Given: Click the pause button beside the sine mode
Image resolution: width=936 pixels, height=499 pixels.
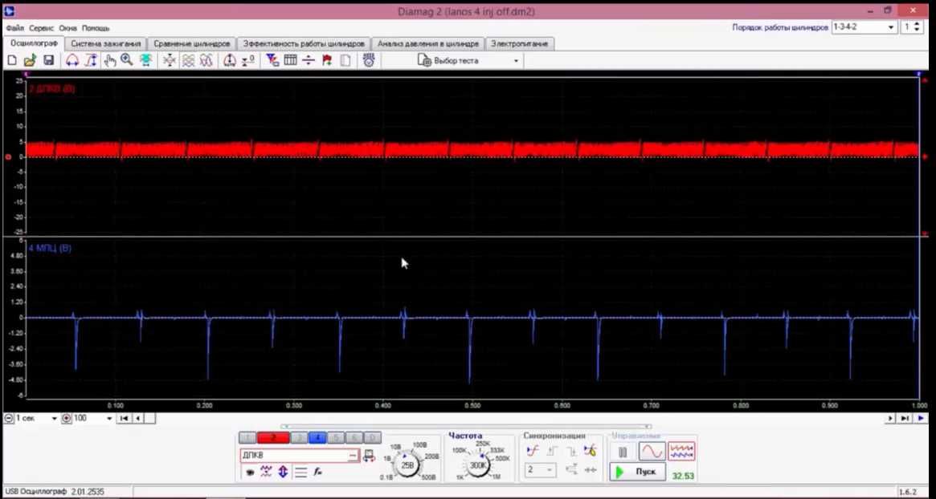Looking at the screenshot, I should pos(623,452).
